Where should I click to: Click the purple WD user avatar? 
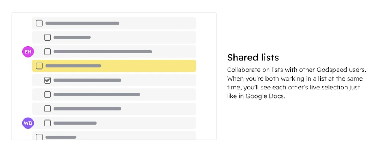coord(28,123)
